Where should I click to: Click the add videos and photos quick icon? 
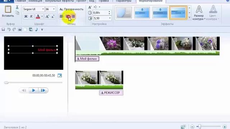31,29
